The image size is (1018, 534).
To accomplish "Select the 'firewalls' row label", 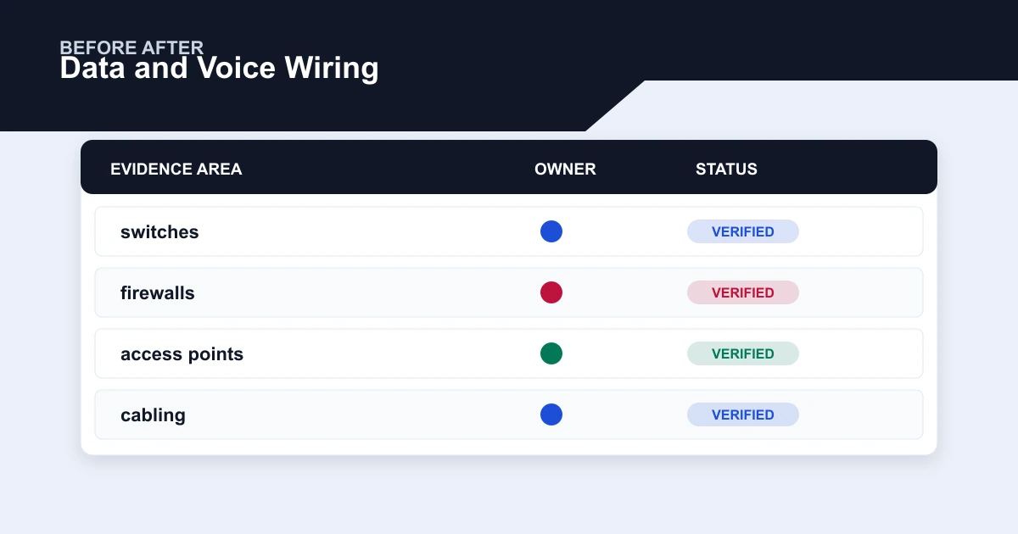I will [158, 292].
